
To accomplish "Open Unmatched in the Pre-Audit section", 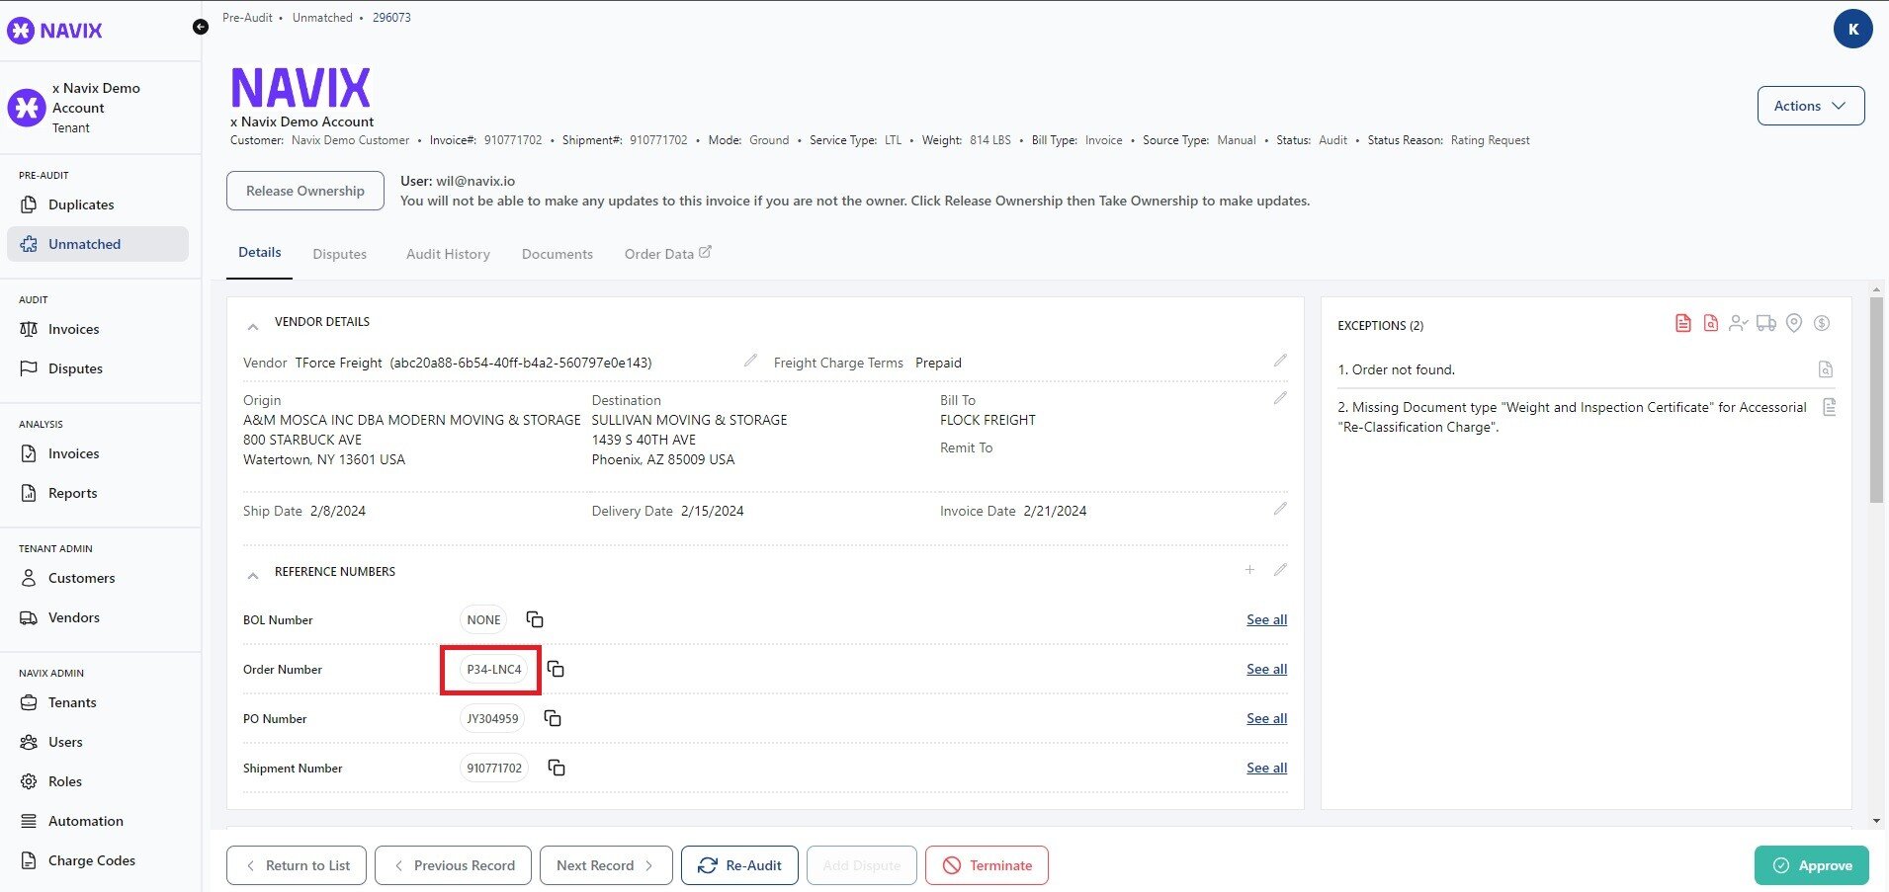I will pyautogui.click(x=97, y=244).
